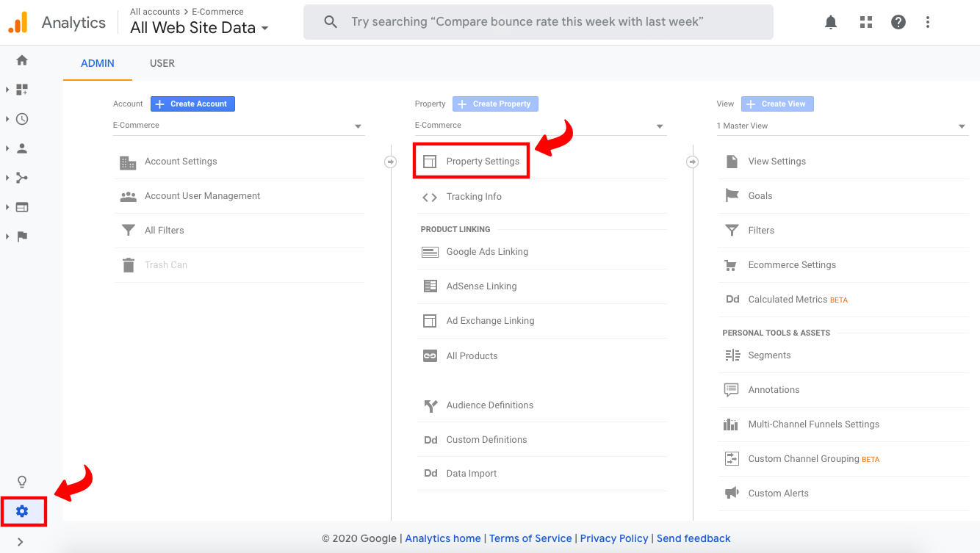This screenshot has width=980, height=553.
Task: Open the Terms of Service link in the footer
Action: (x=530, y=538)
